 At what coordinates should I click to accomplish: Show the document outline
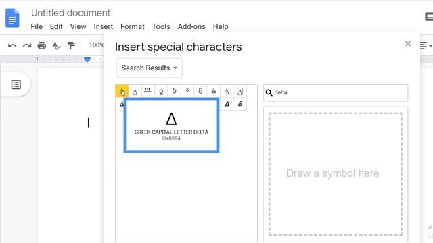point(16,84)
